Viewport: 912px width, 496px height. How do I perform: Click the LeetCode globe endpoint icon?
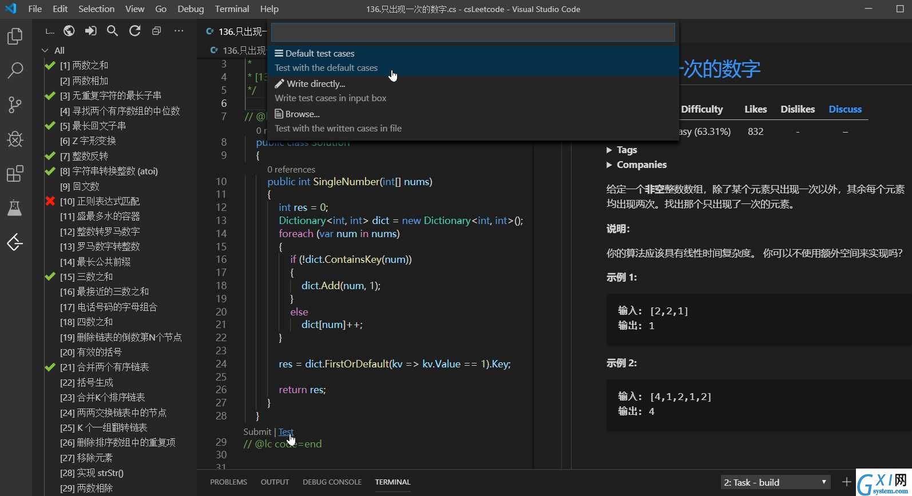pyautogui.click(x=69, y=31)
